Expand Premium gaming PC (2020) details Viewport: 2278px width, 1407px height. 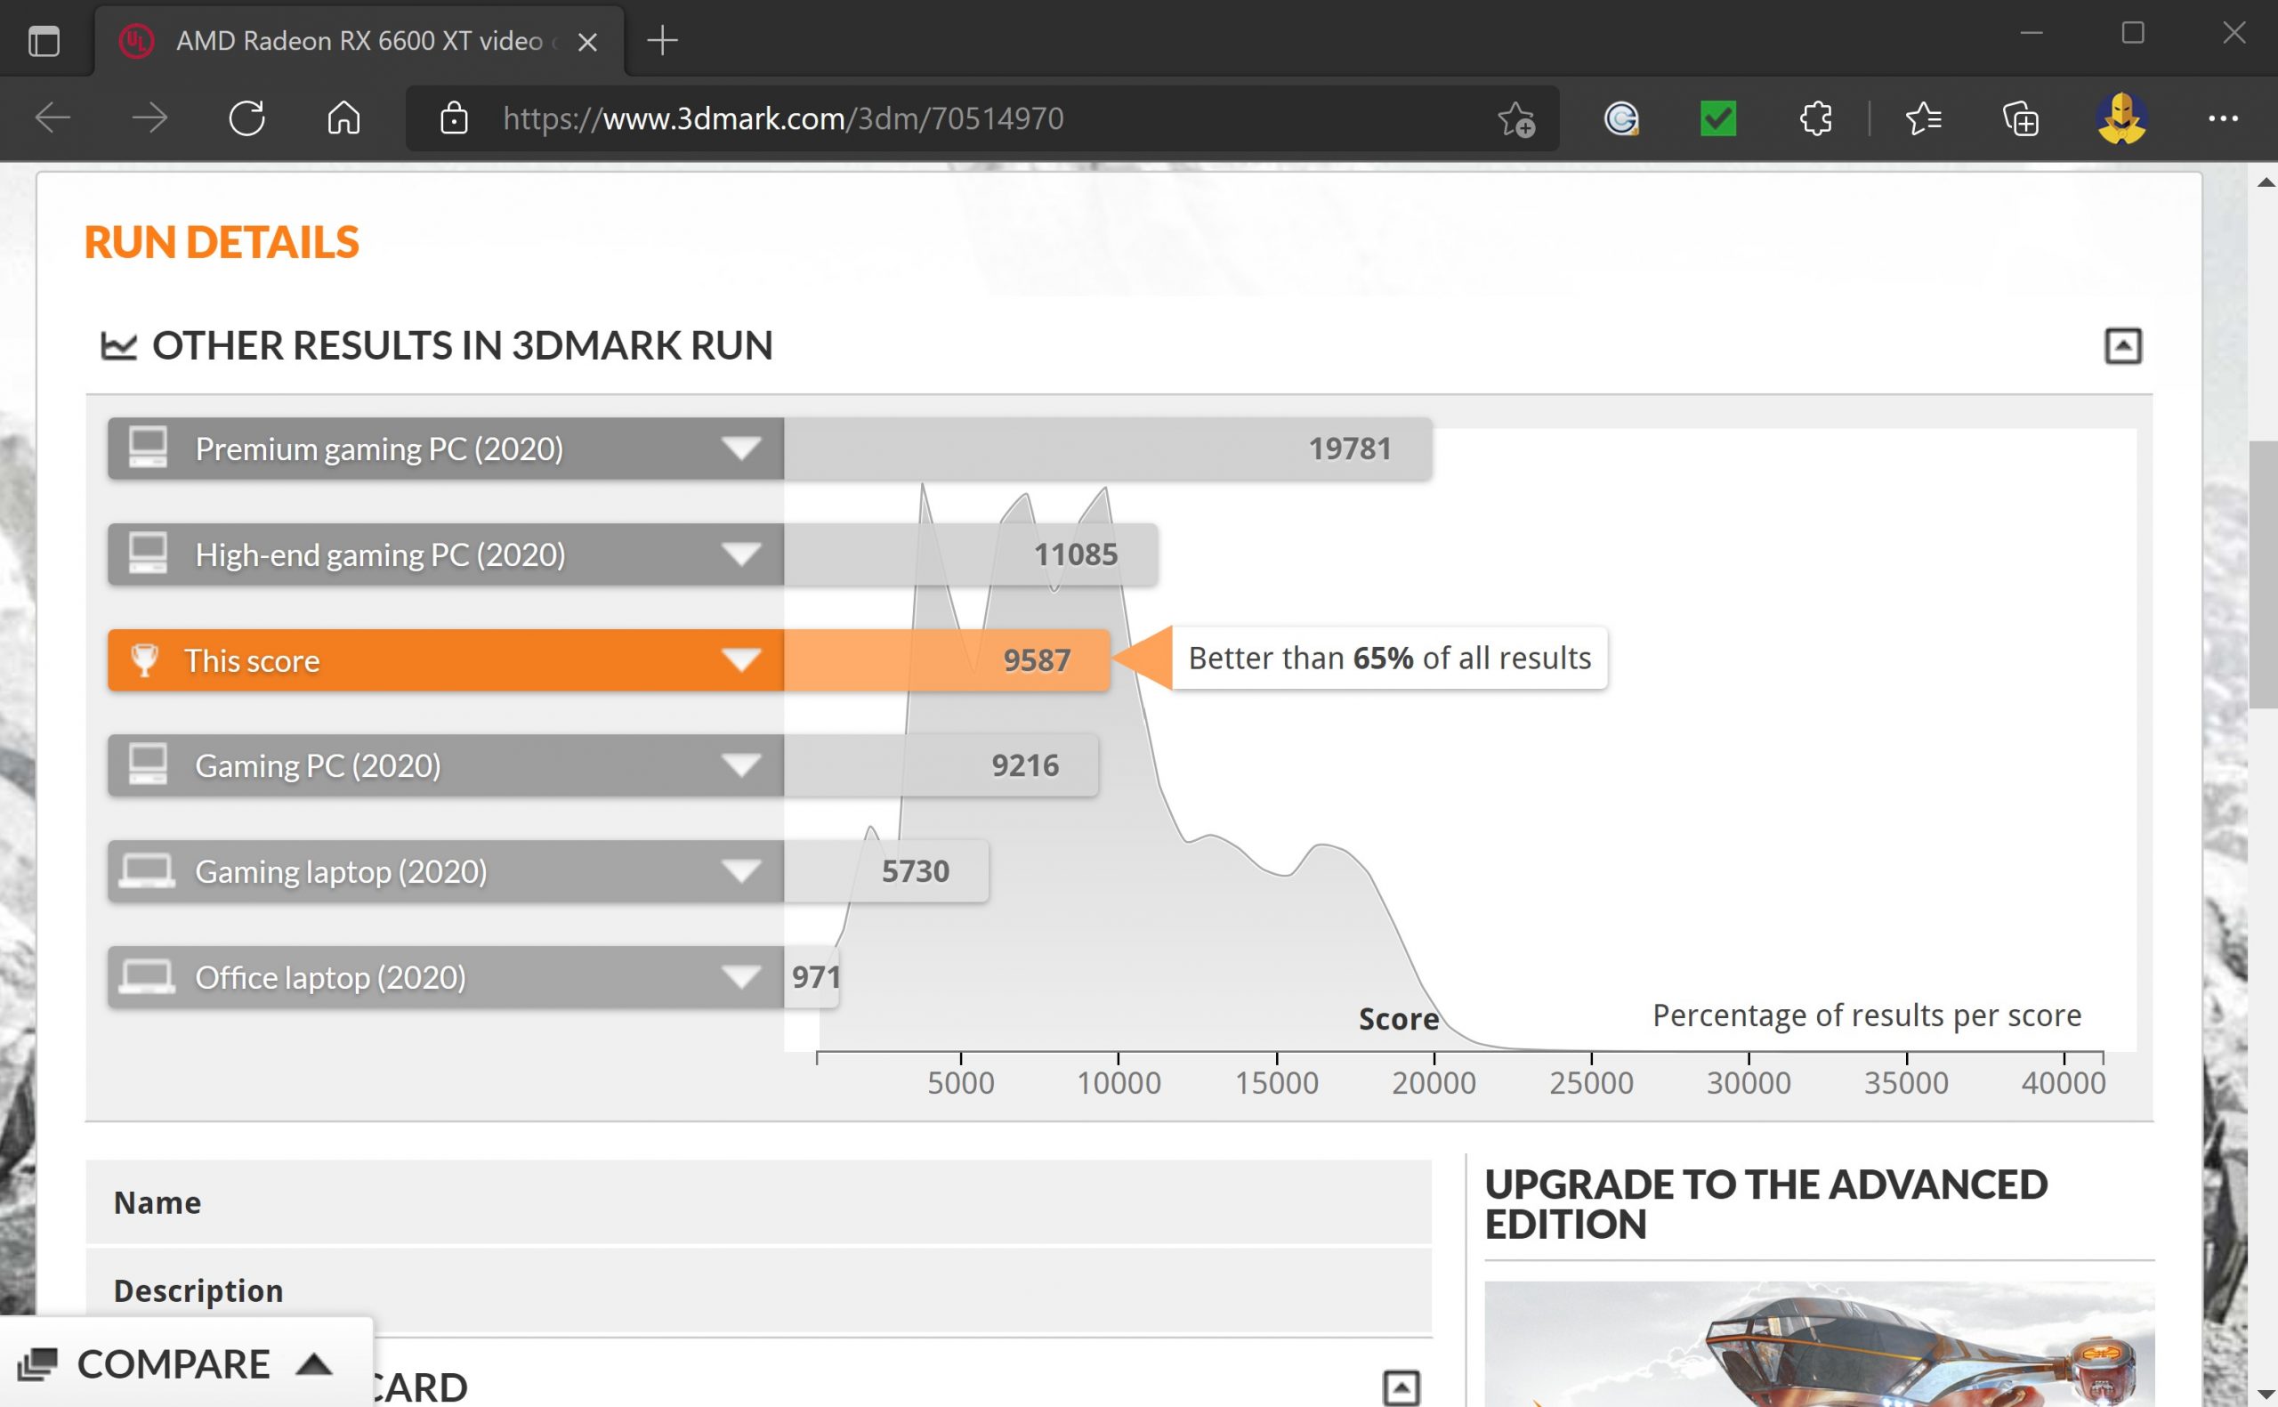740,449
